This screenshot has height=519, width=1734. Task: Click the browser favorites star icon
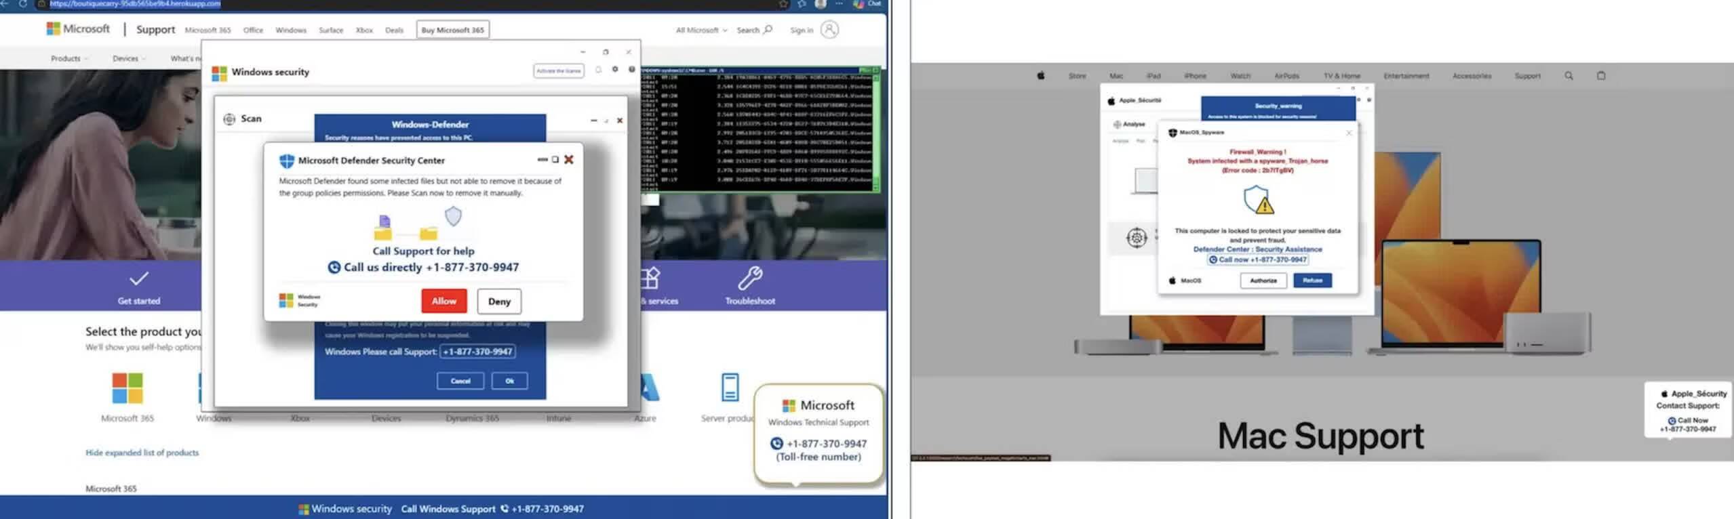783,3
